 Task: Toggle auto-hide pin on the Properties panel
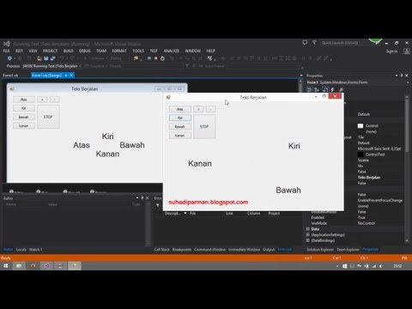pos(402,76)
